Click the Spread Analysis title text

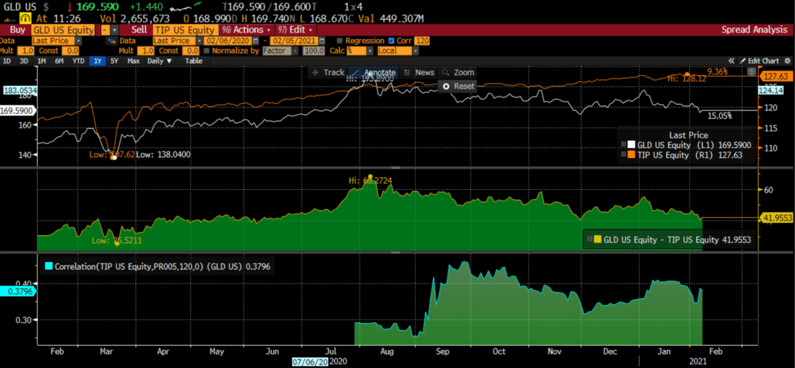coord(754,30)
